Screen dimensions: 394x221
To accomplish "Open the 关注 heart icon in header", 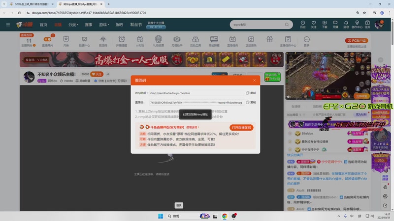I will click(314, 24).
